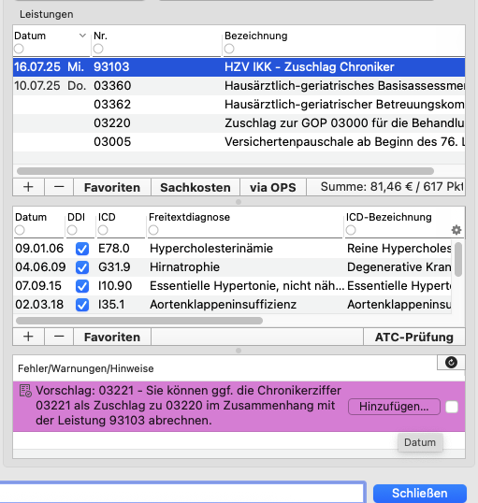The image size is (478, 503).
Task: Tick the checkbox beside Hinzufügen suggestion
Action: point(452,407)
